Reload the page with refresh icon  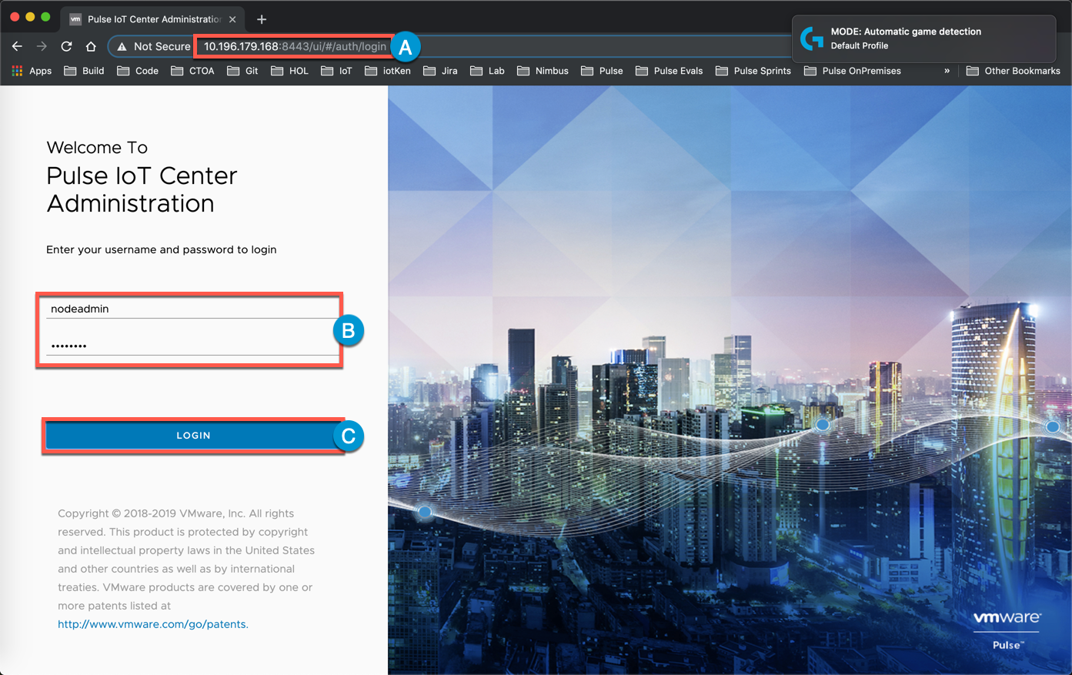pyautogui.click(x=66, y=46)
